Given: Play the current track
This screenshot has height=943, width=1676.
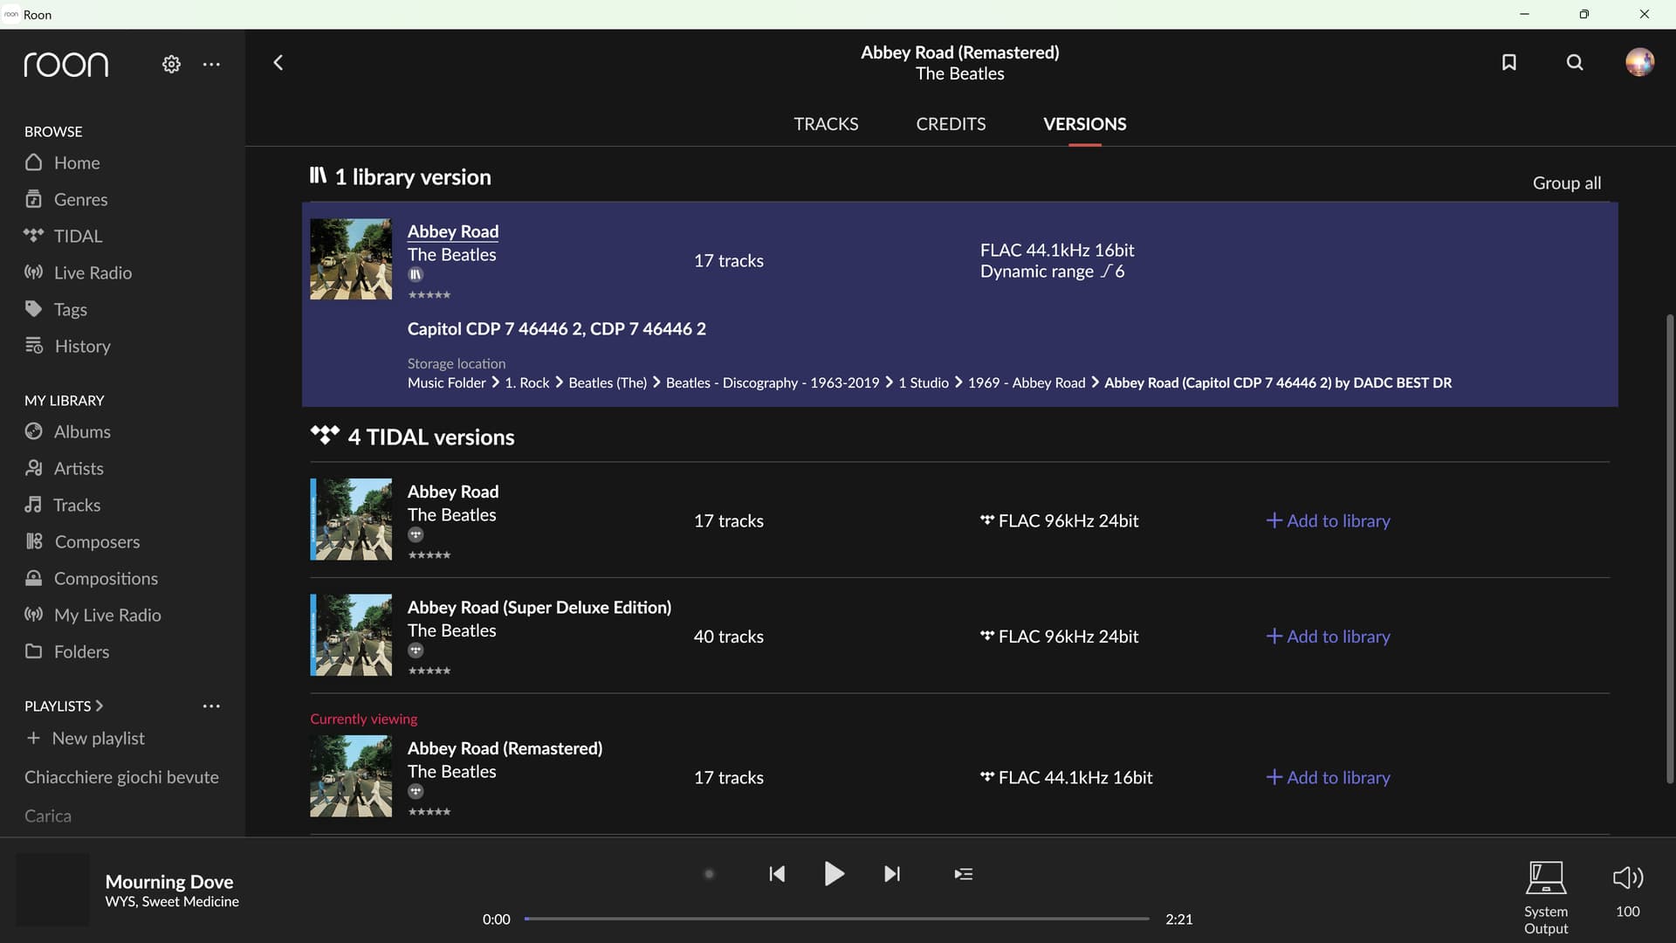Looking at the screenshot, I should (x=834, y=873).
